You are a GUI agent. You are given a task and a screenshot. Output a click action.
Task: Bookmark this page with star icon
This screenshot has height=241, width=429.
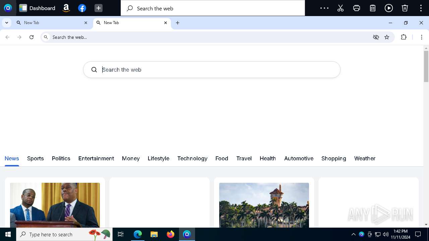387,37
